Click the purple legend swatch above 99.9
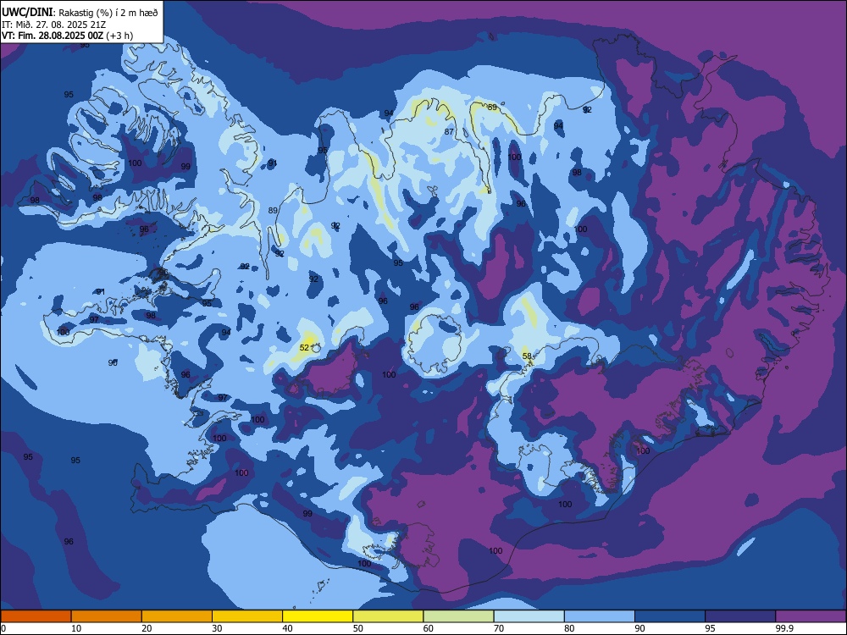847x635 pixels. tap(811, 616)
